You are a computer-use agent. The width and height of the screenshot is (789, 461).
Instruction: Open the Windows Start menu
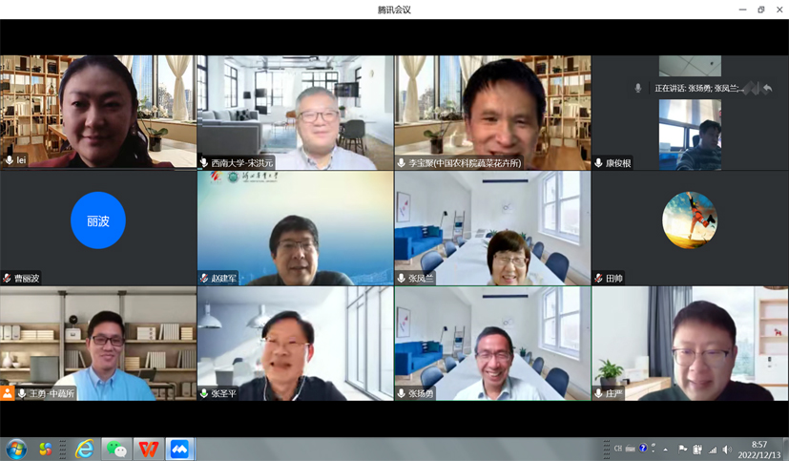16,449
